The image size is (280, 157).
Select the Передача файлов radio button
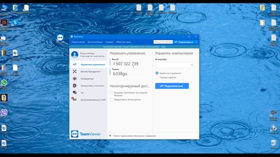tap(157, 78)
